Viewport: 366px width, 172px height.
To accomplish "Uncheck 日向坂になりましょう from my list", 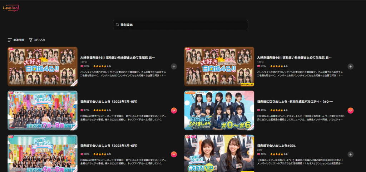I will (350, 110).
